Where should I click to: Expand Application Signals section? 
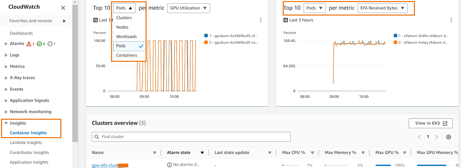(6, 101)
